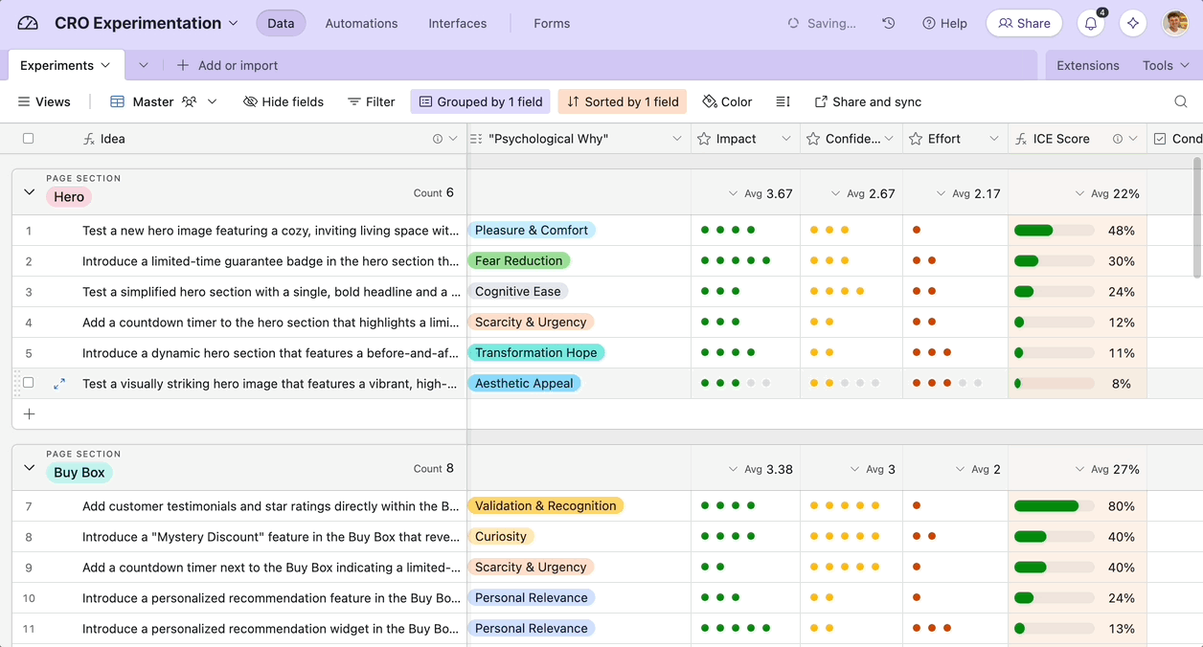Screen dimensions: 1203x647
Task: Click the Share button
Action: click(x=1024, y=23)
